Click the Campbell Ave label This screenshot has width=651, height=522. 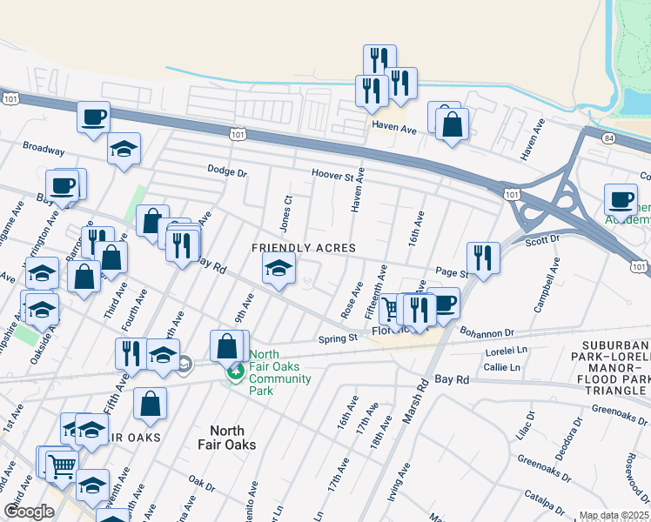pos(547,285)
